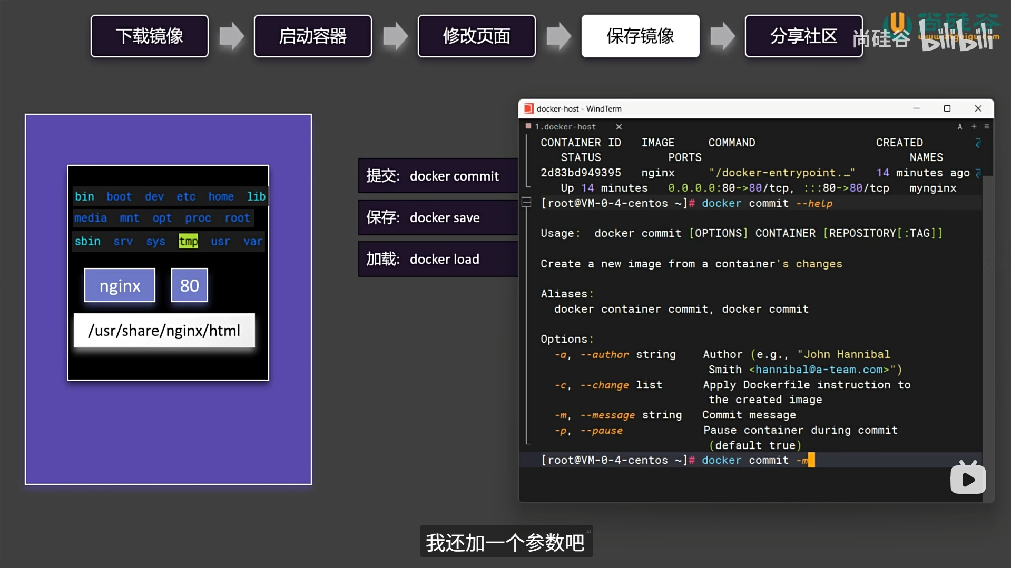The height and width of the screenshot is (568, 1011).
Task: Click the '--pause' option in help text
Action: [x=601, y=430]
